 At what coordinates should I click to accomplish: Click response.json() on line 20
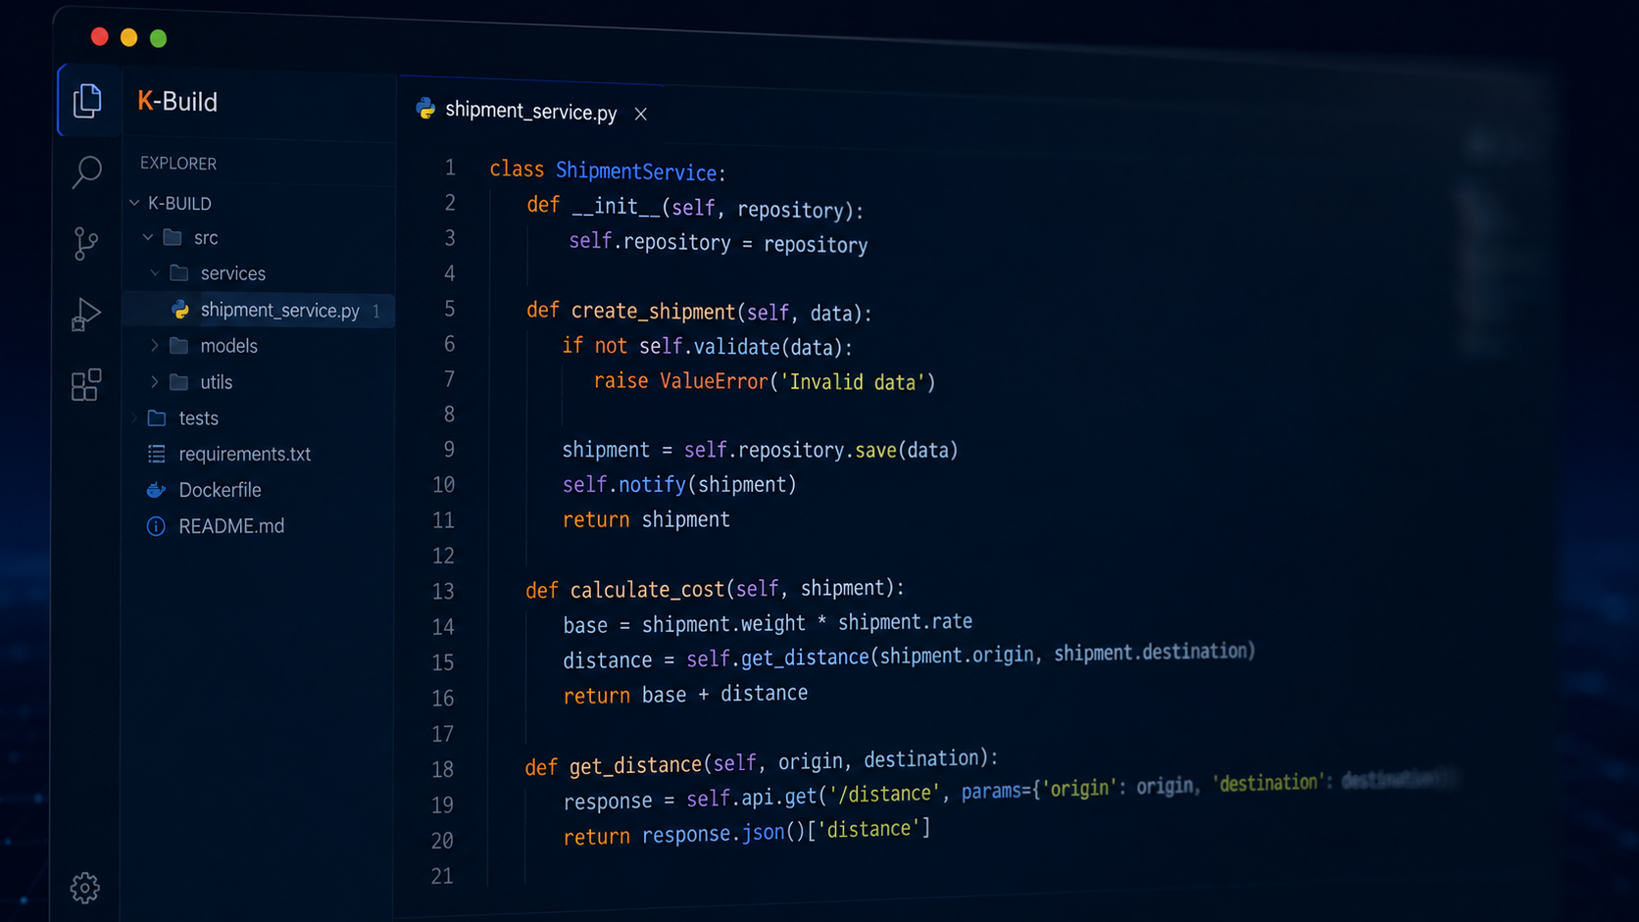[x=723, y=834]
